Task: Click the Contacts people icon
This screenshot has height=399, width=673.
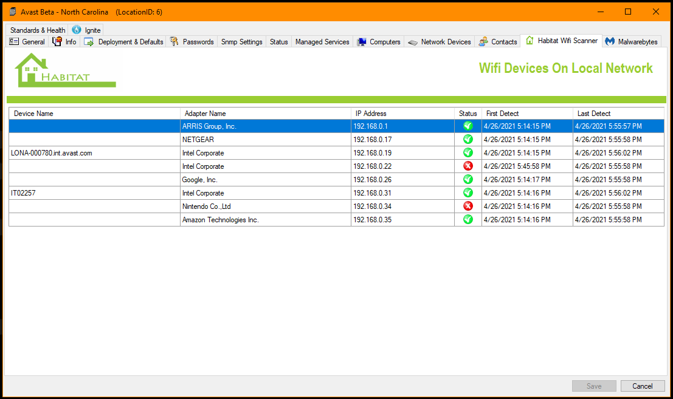Action: point(483,41)
